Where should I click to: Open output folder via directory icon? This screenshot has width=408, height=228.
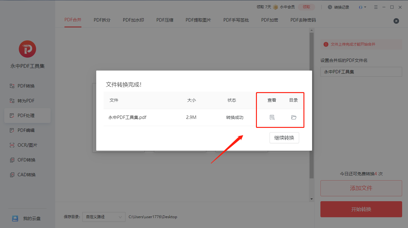(x=294, y=117)
